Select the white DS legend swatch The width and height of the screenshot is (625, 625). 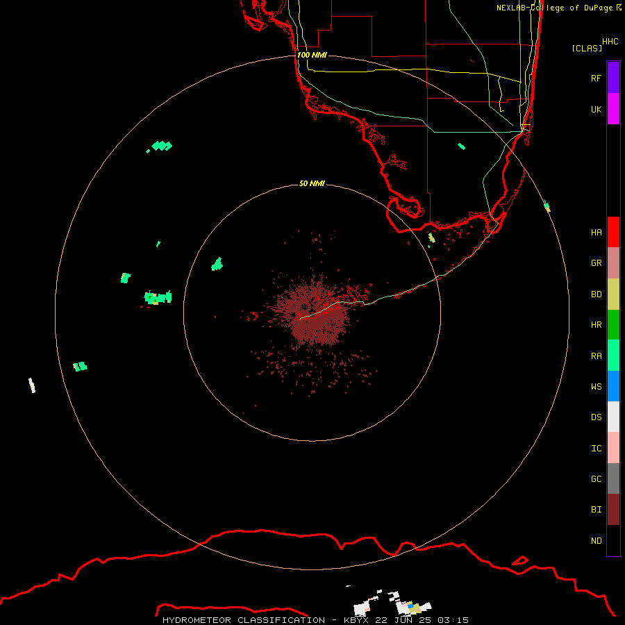coord(613,417)
